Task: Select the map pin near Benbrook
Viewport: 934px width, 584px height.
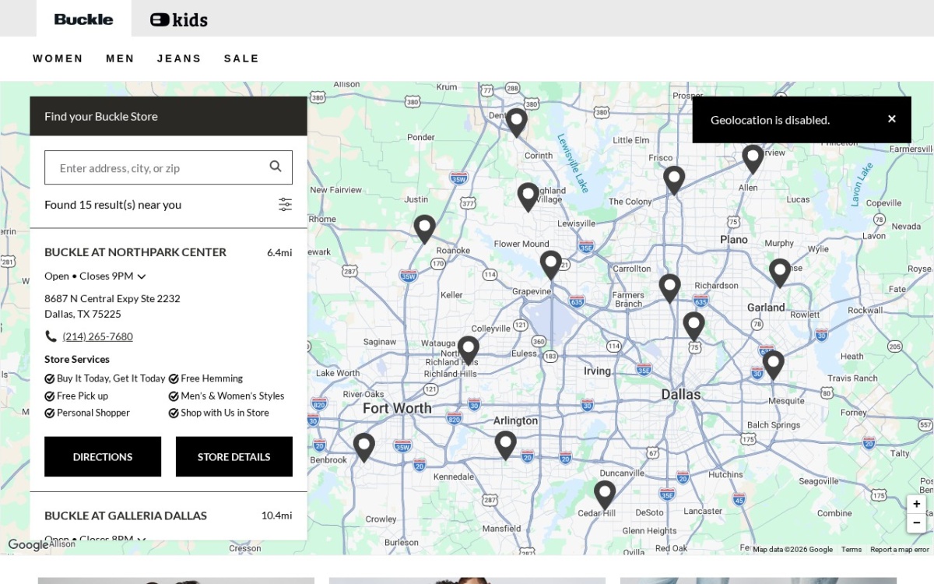Action: click(364, 447)
